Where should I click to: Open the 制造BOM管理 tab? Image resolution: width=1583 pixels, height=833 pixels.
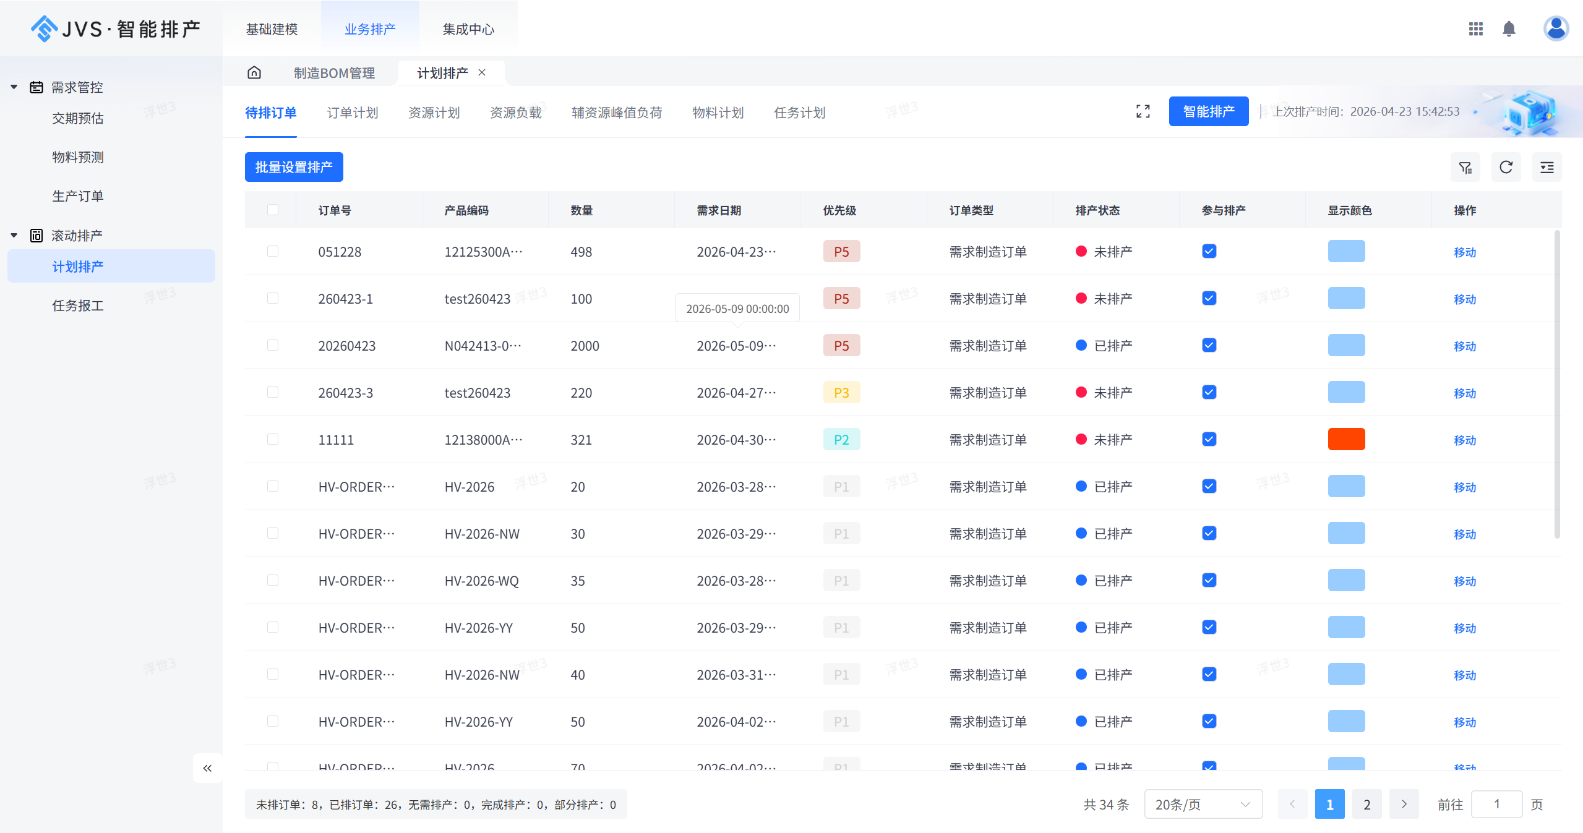[334, 73]
